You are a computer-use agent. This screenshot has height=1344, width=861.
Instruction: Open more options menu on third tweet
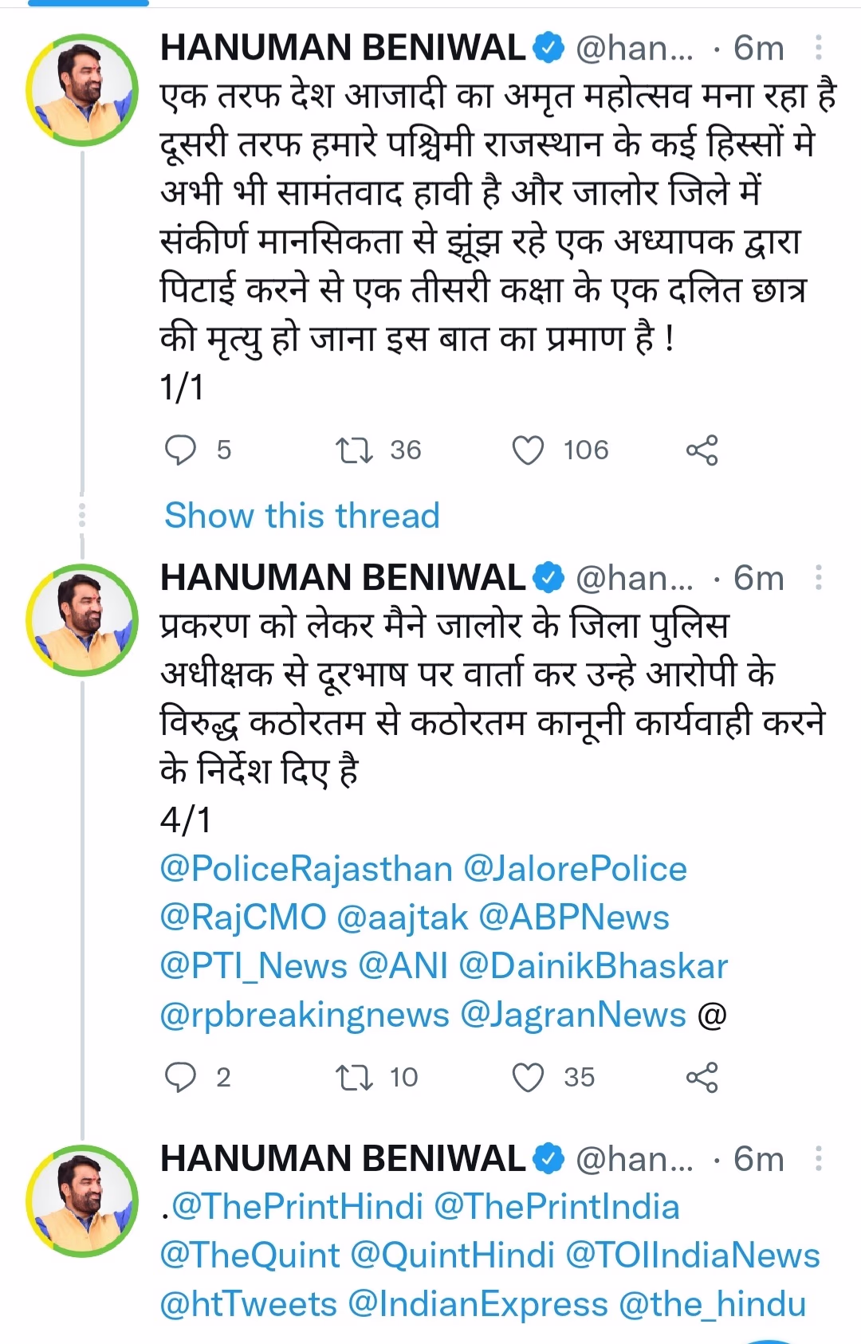[x=819, y=1159]
